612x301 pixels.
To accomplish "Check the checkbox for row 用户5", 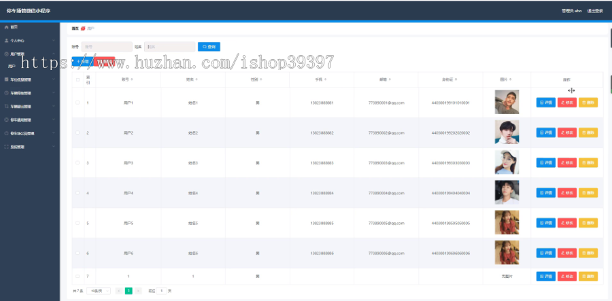I will coord(78,223).
